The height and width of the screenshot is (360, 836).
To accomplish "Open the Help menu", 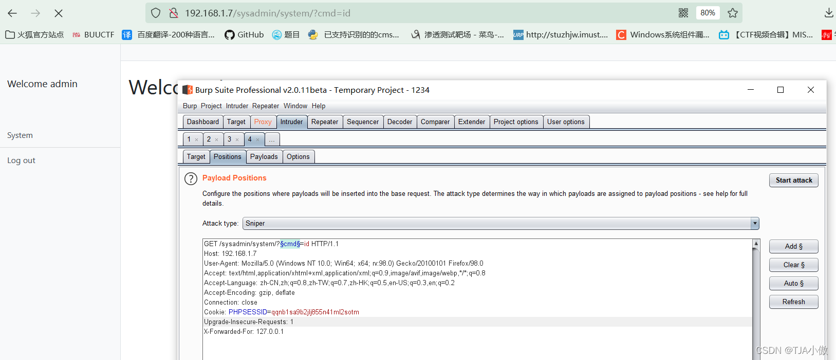I will click(319, 106).
